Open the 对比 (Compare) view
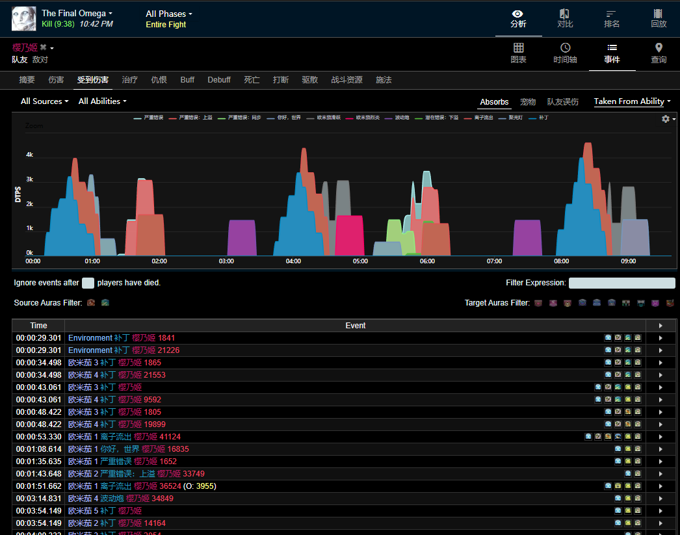680x535 pixels. [565, 18]
